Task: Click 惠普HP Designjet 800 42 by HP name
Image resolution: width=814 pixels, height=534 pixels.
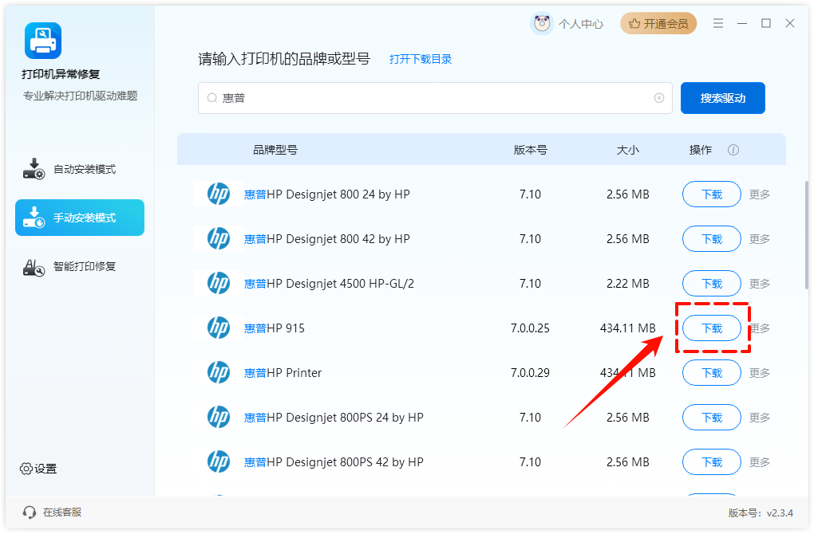Action: click(327, 239)
